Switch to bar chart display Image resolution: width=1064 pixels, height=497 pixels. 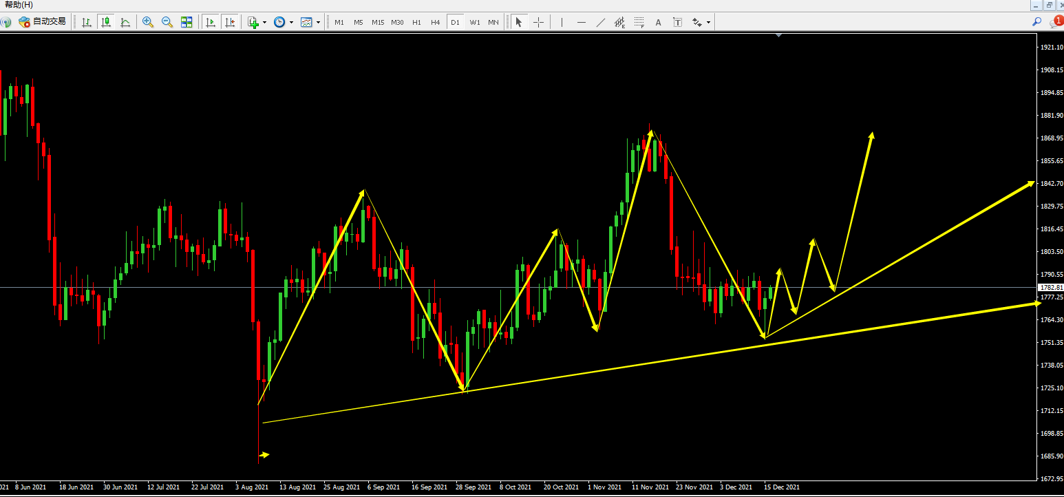pyautogui.click(x=87, y=22)
